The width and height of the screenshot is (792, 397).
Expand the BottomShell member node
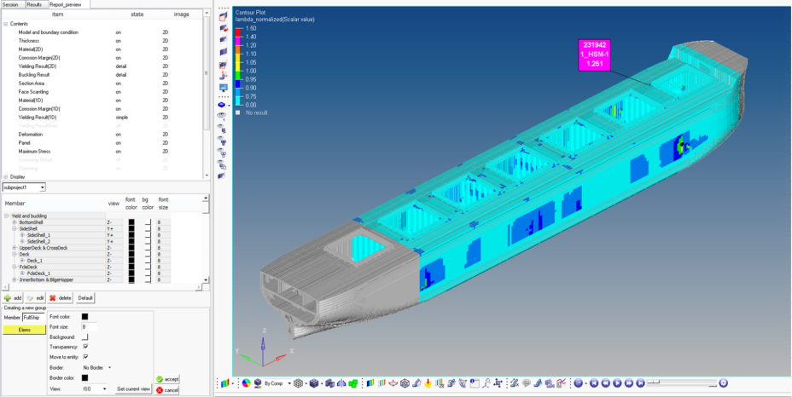tap(15, 222)
